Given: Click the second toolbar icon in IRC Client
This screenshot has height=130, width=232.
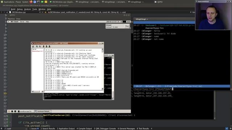Looking at the screenshot, I should (x=37, y=47).
